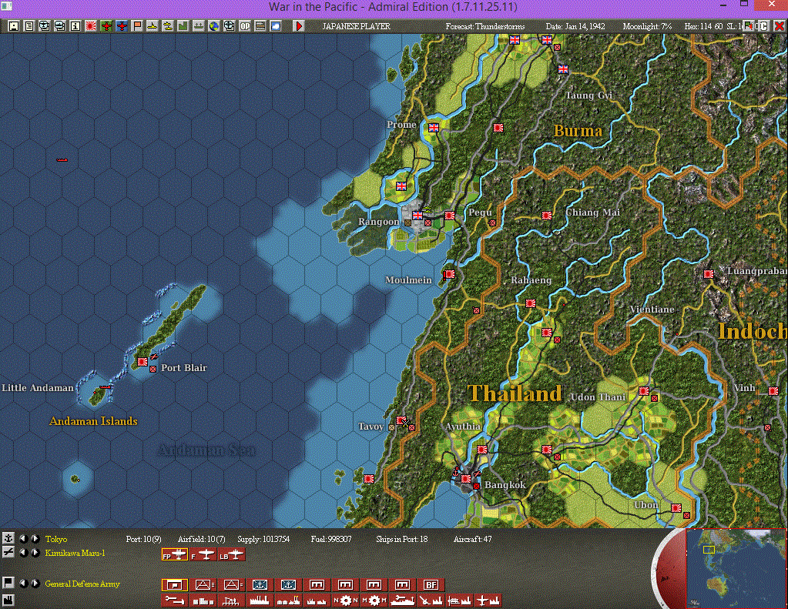Select the Japanese unit at Moulmein
The height and width of the screenshot is (609, 788).
[449, 274]
